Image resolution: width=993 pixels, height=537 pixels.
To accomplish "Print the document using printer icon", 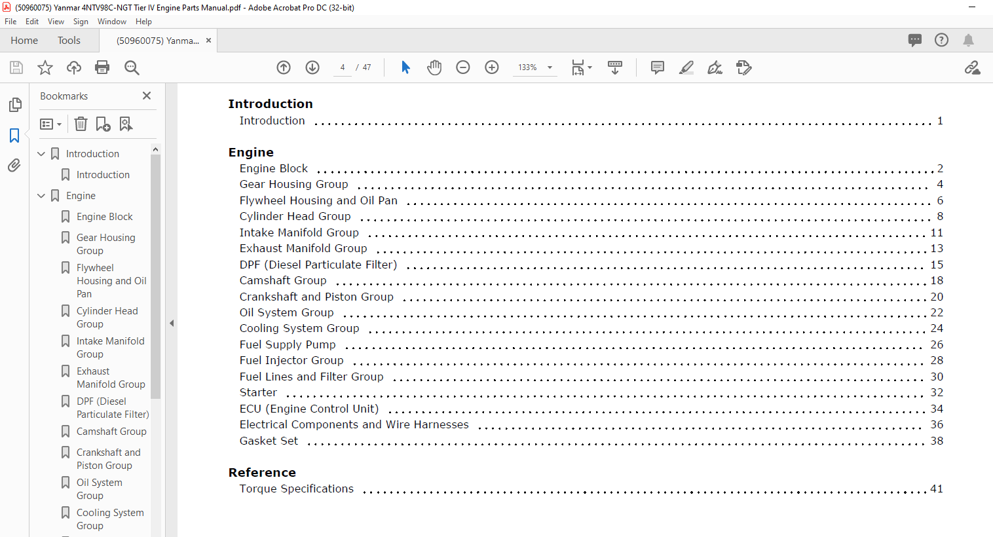I will pos(102,67).
